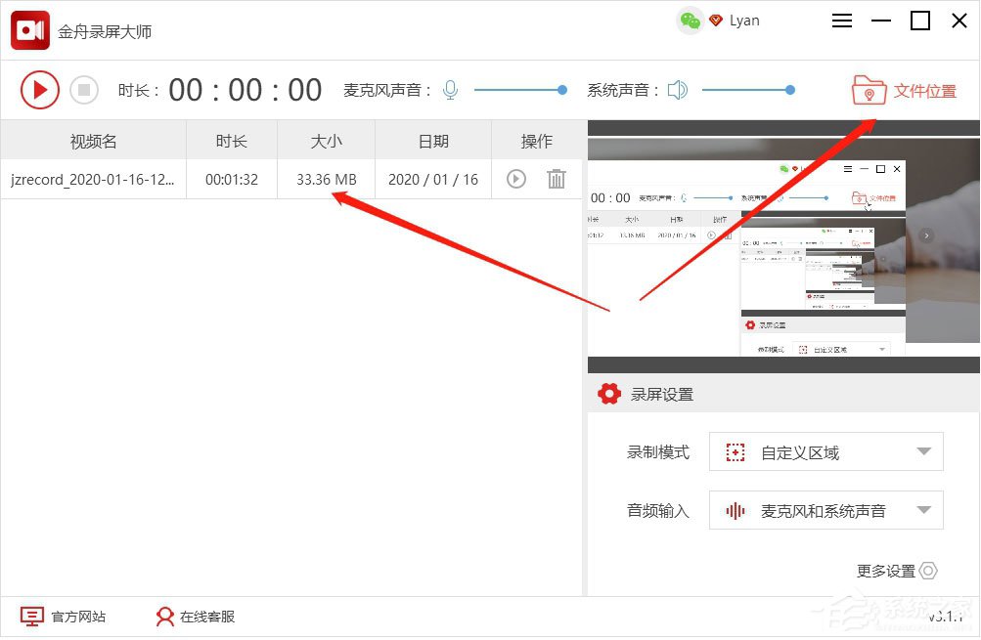981x640 pixels.
Task: Click the 视频名 column header
Action: pyautogui.click(x=92, y=140)
